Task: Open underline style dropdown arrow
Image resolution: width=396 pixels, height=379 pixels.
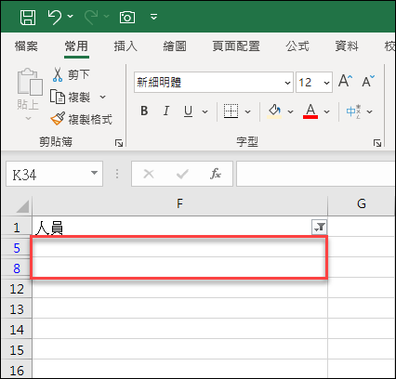Action: [x=205, y=111]
